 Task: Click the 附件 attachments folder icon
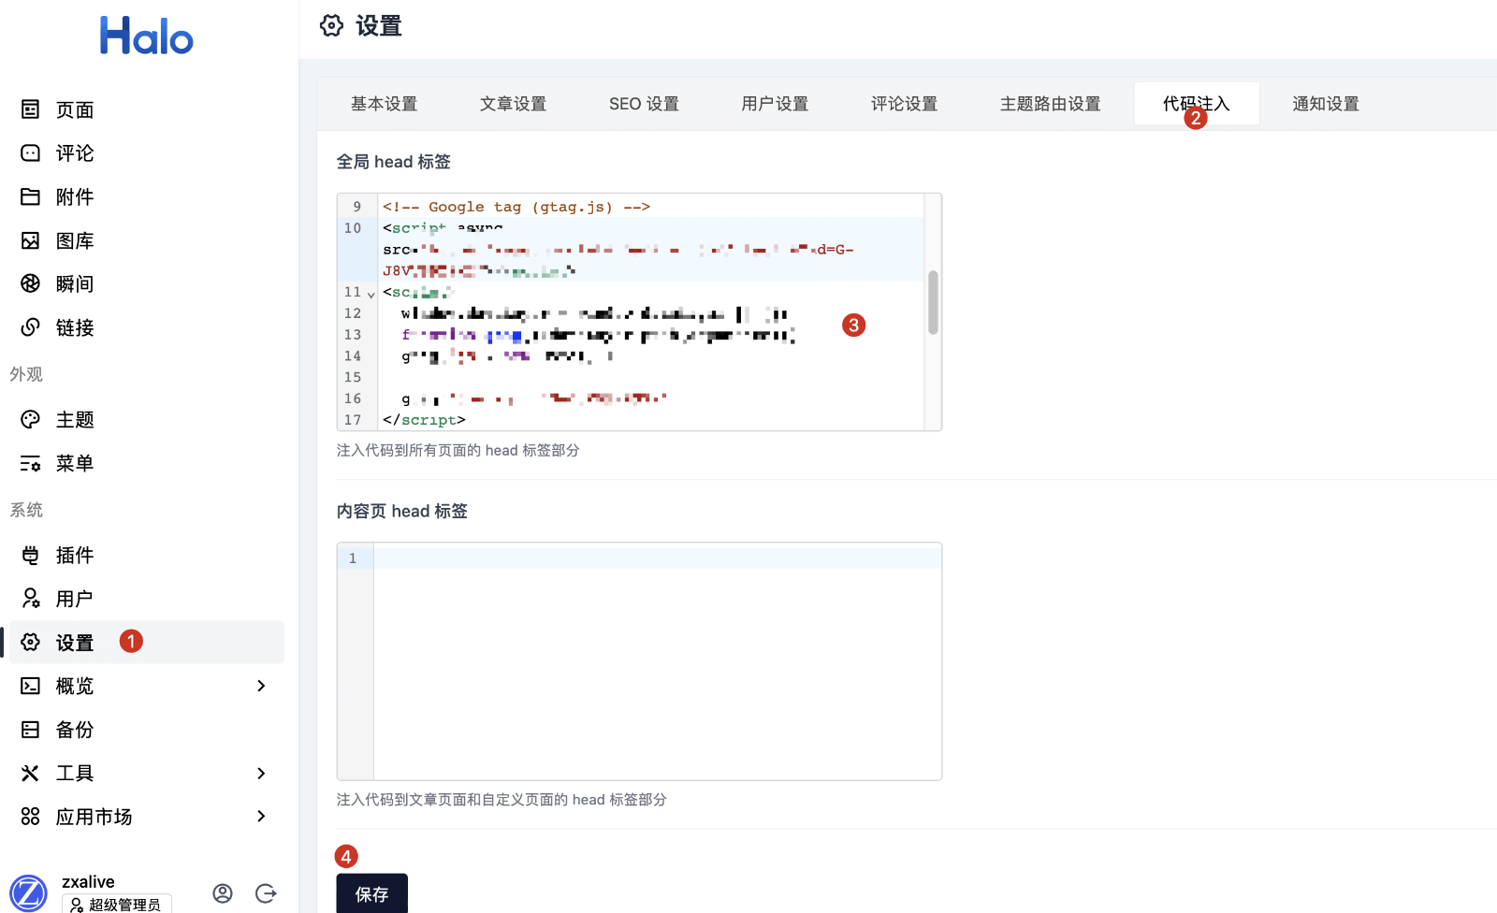click(x=31, y=196)
